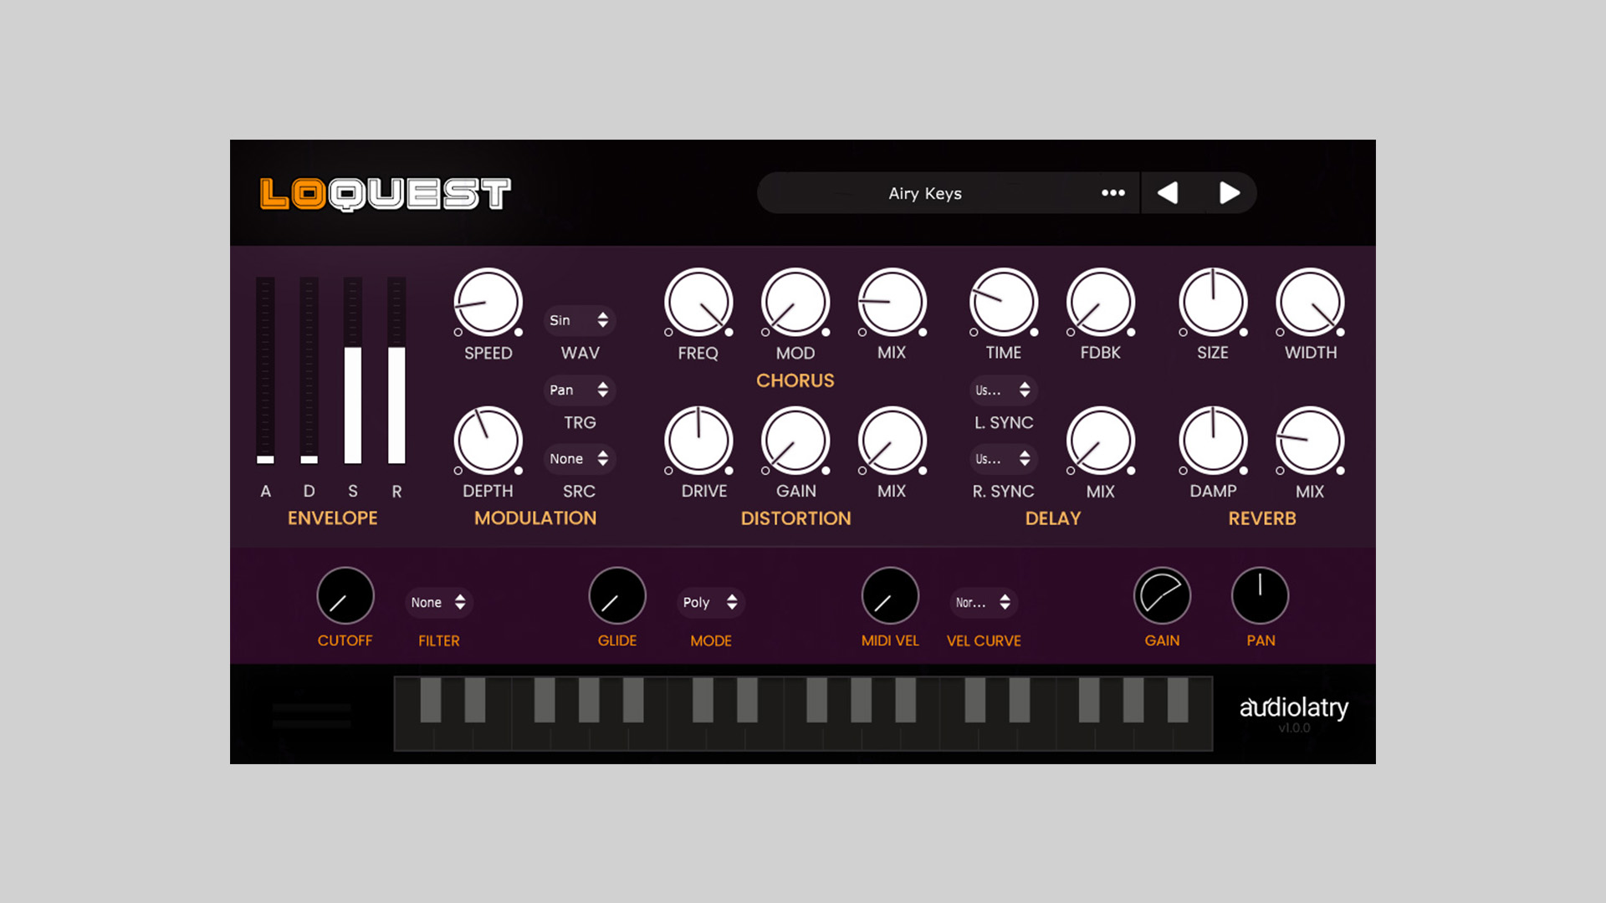Click the Modulation DEPTH knob

pyautogui.click(x=488, y=441)
